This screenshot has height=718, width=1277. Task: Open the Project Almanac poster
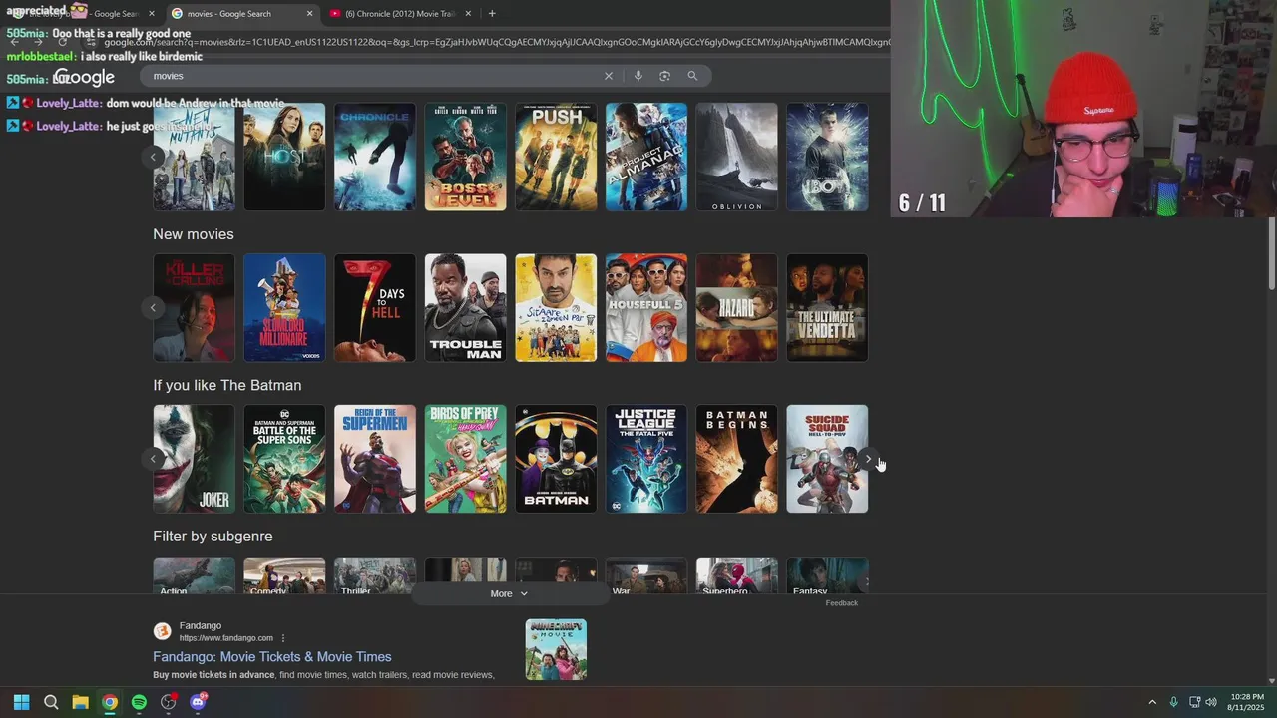click(646, 157)
